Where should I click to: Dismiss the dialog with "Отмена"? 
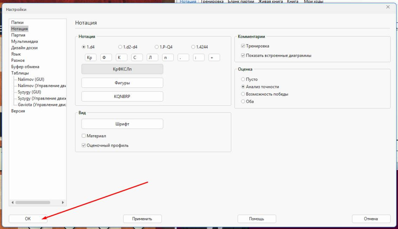[x=371, y=219]
